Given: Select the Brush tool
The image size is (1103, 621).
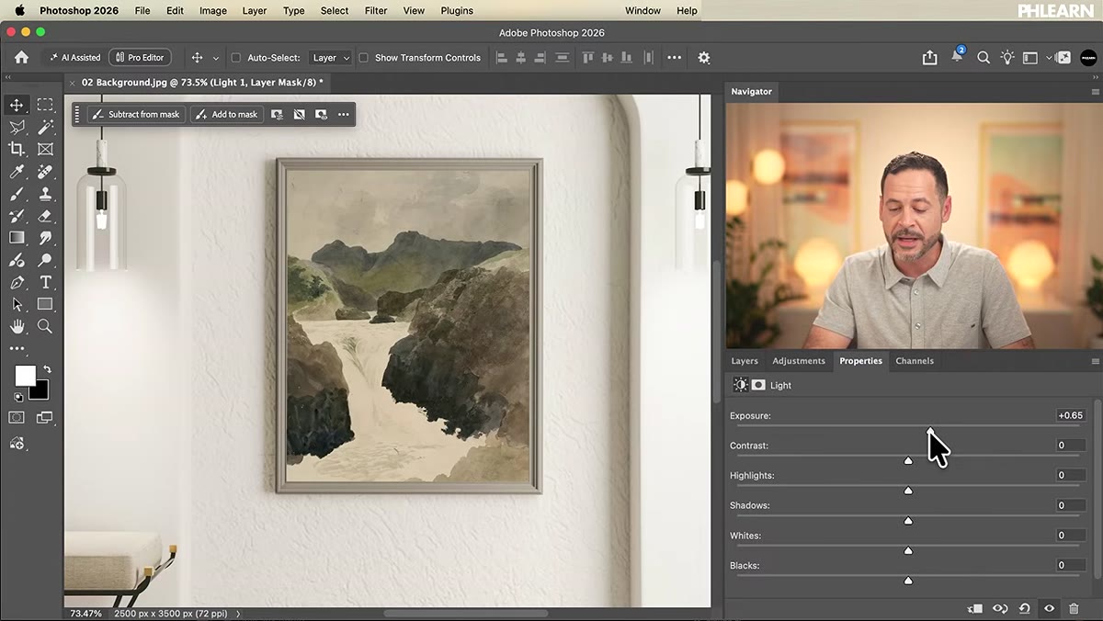Looking at the screenshot, I should point(17,194).
